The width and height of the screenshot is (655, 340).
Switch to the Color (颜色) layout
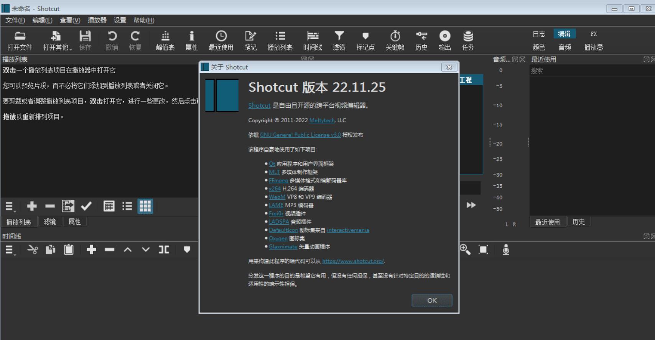click(539, 47)
